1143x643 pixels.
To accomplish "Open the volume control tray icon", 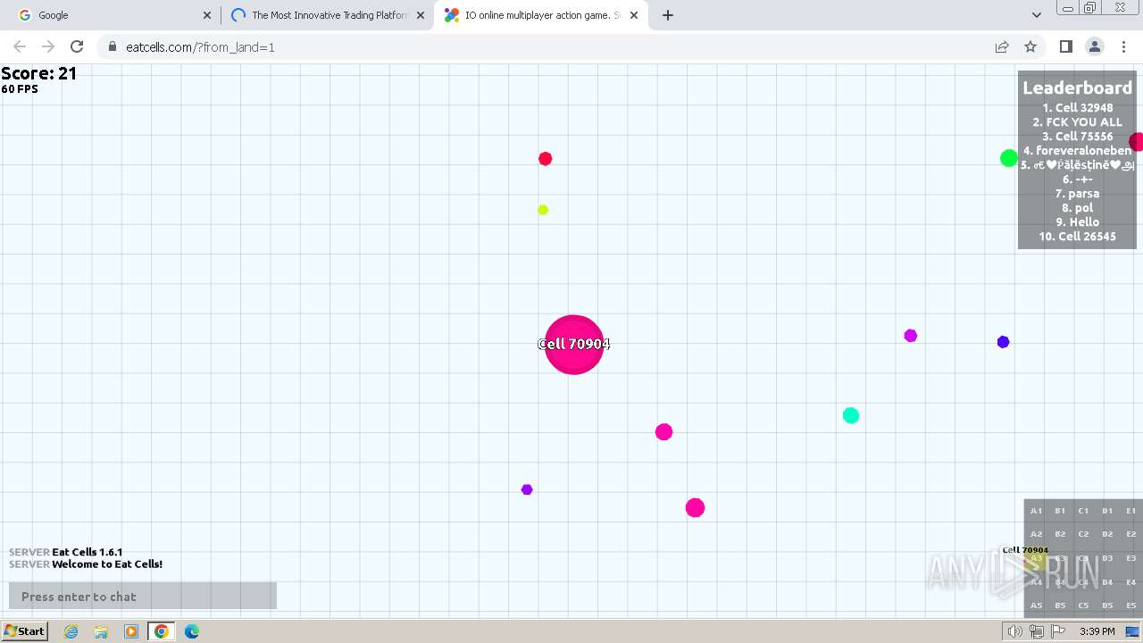I will point(1015,631).
